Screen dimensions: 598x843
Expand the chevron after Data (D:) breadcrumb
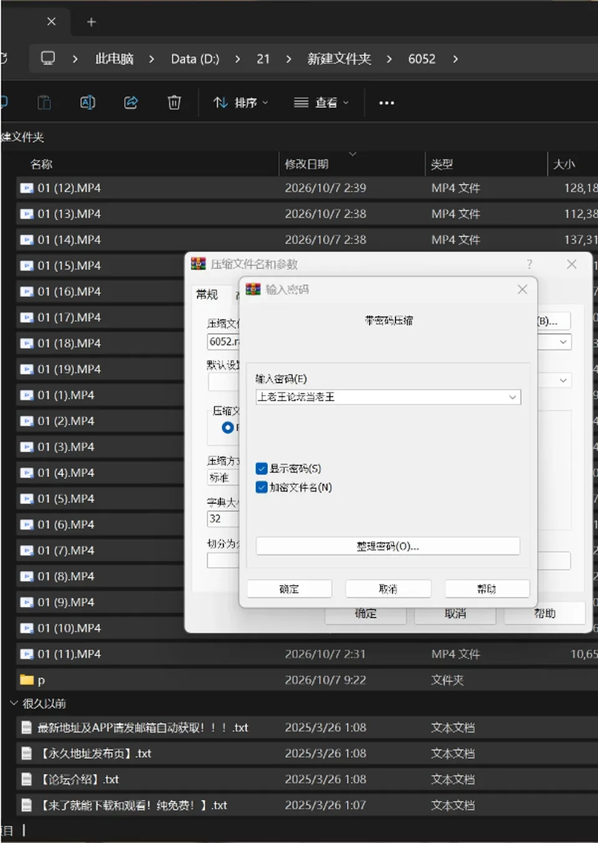tap(237, 59)
